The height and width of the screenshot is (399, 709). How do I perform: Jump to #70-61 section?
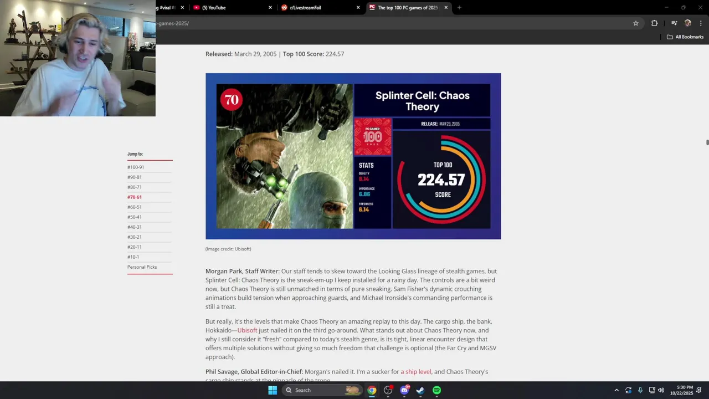click(x=135, y=197)
